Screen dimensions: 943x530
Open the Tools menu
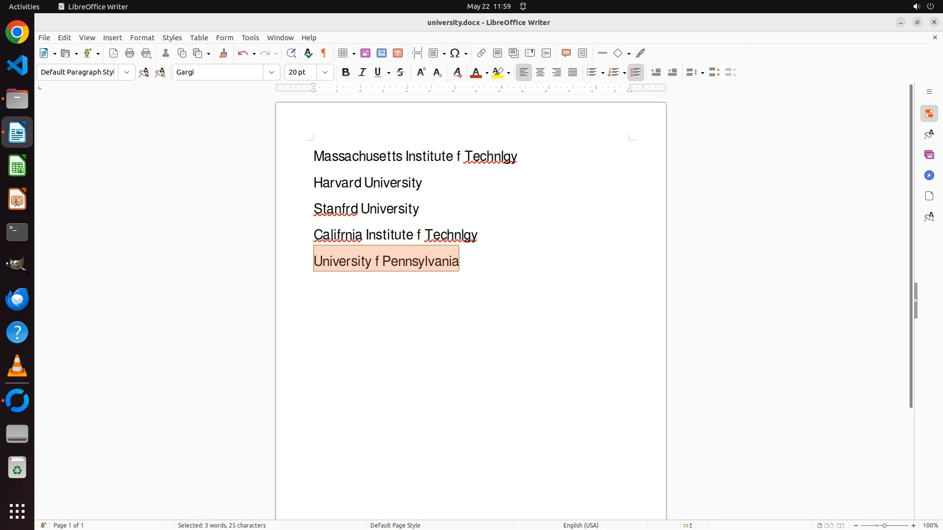(x=250, y=38)
